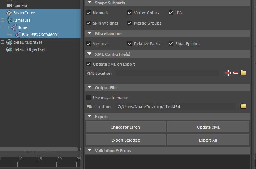Screen dimensions: 256x169
Task: Click the File Location path field
Action: 176,107
